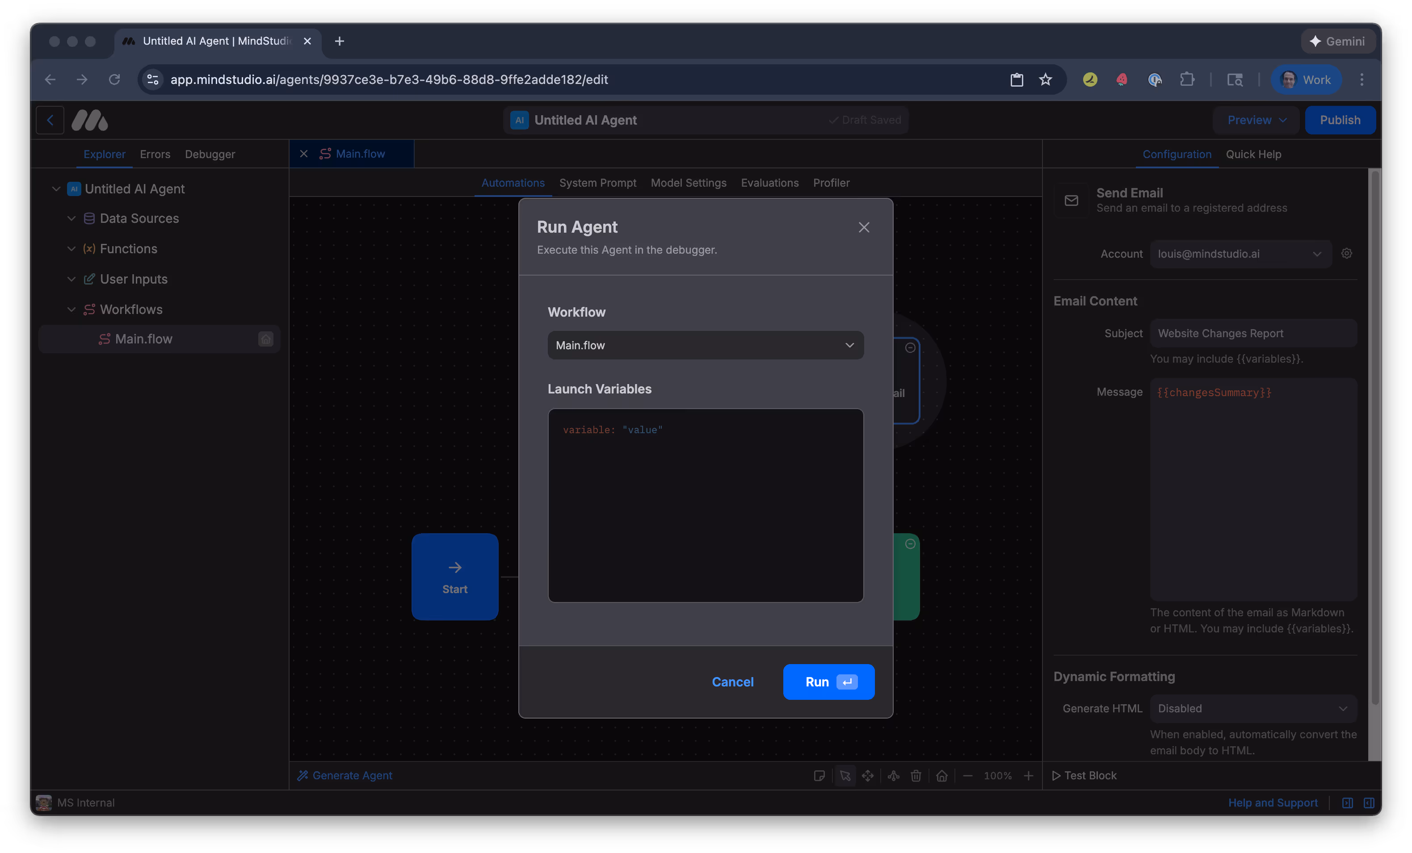The height and width of the screenshot is (853, 1412).
Task: Open the Quick Help tab
Action: [1254, 154]
